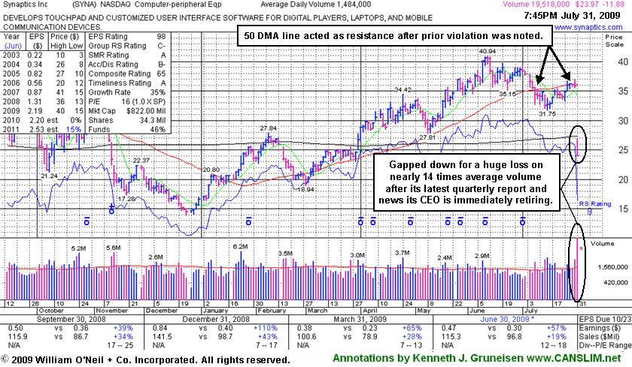Click the 2010 estimate 2.20 est.
632x367 pixels.
tap(43, 120)
